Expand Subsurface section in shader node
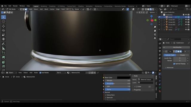Screen dimensions: 191x107 [110, 95]
